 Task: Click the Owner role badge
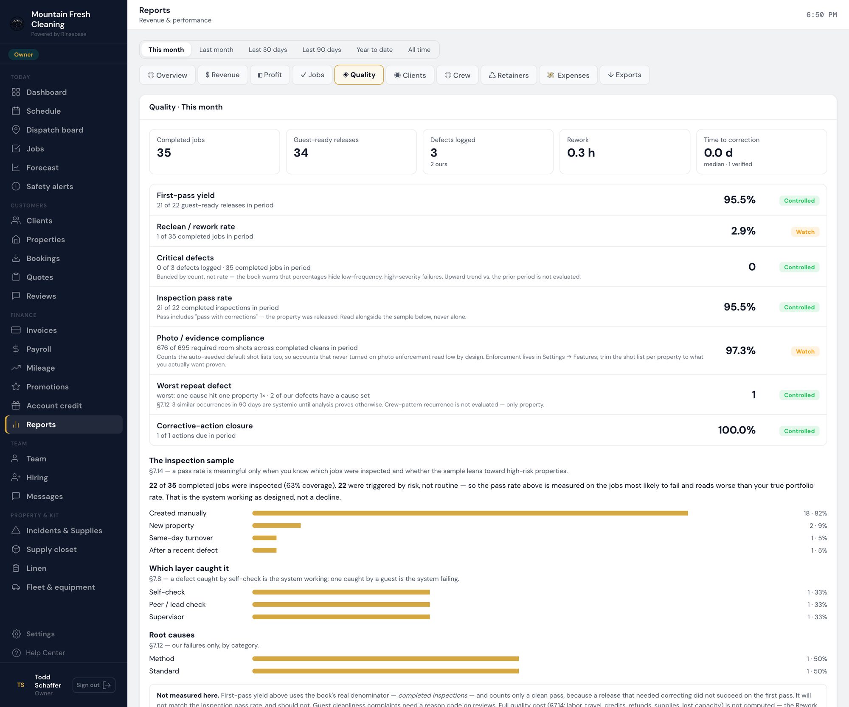(23, 54)
